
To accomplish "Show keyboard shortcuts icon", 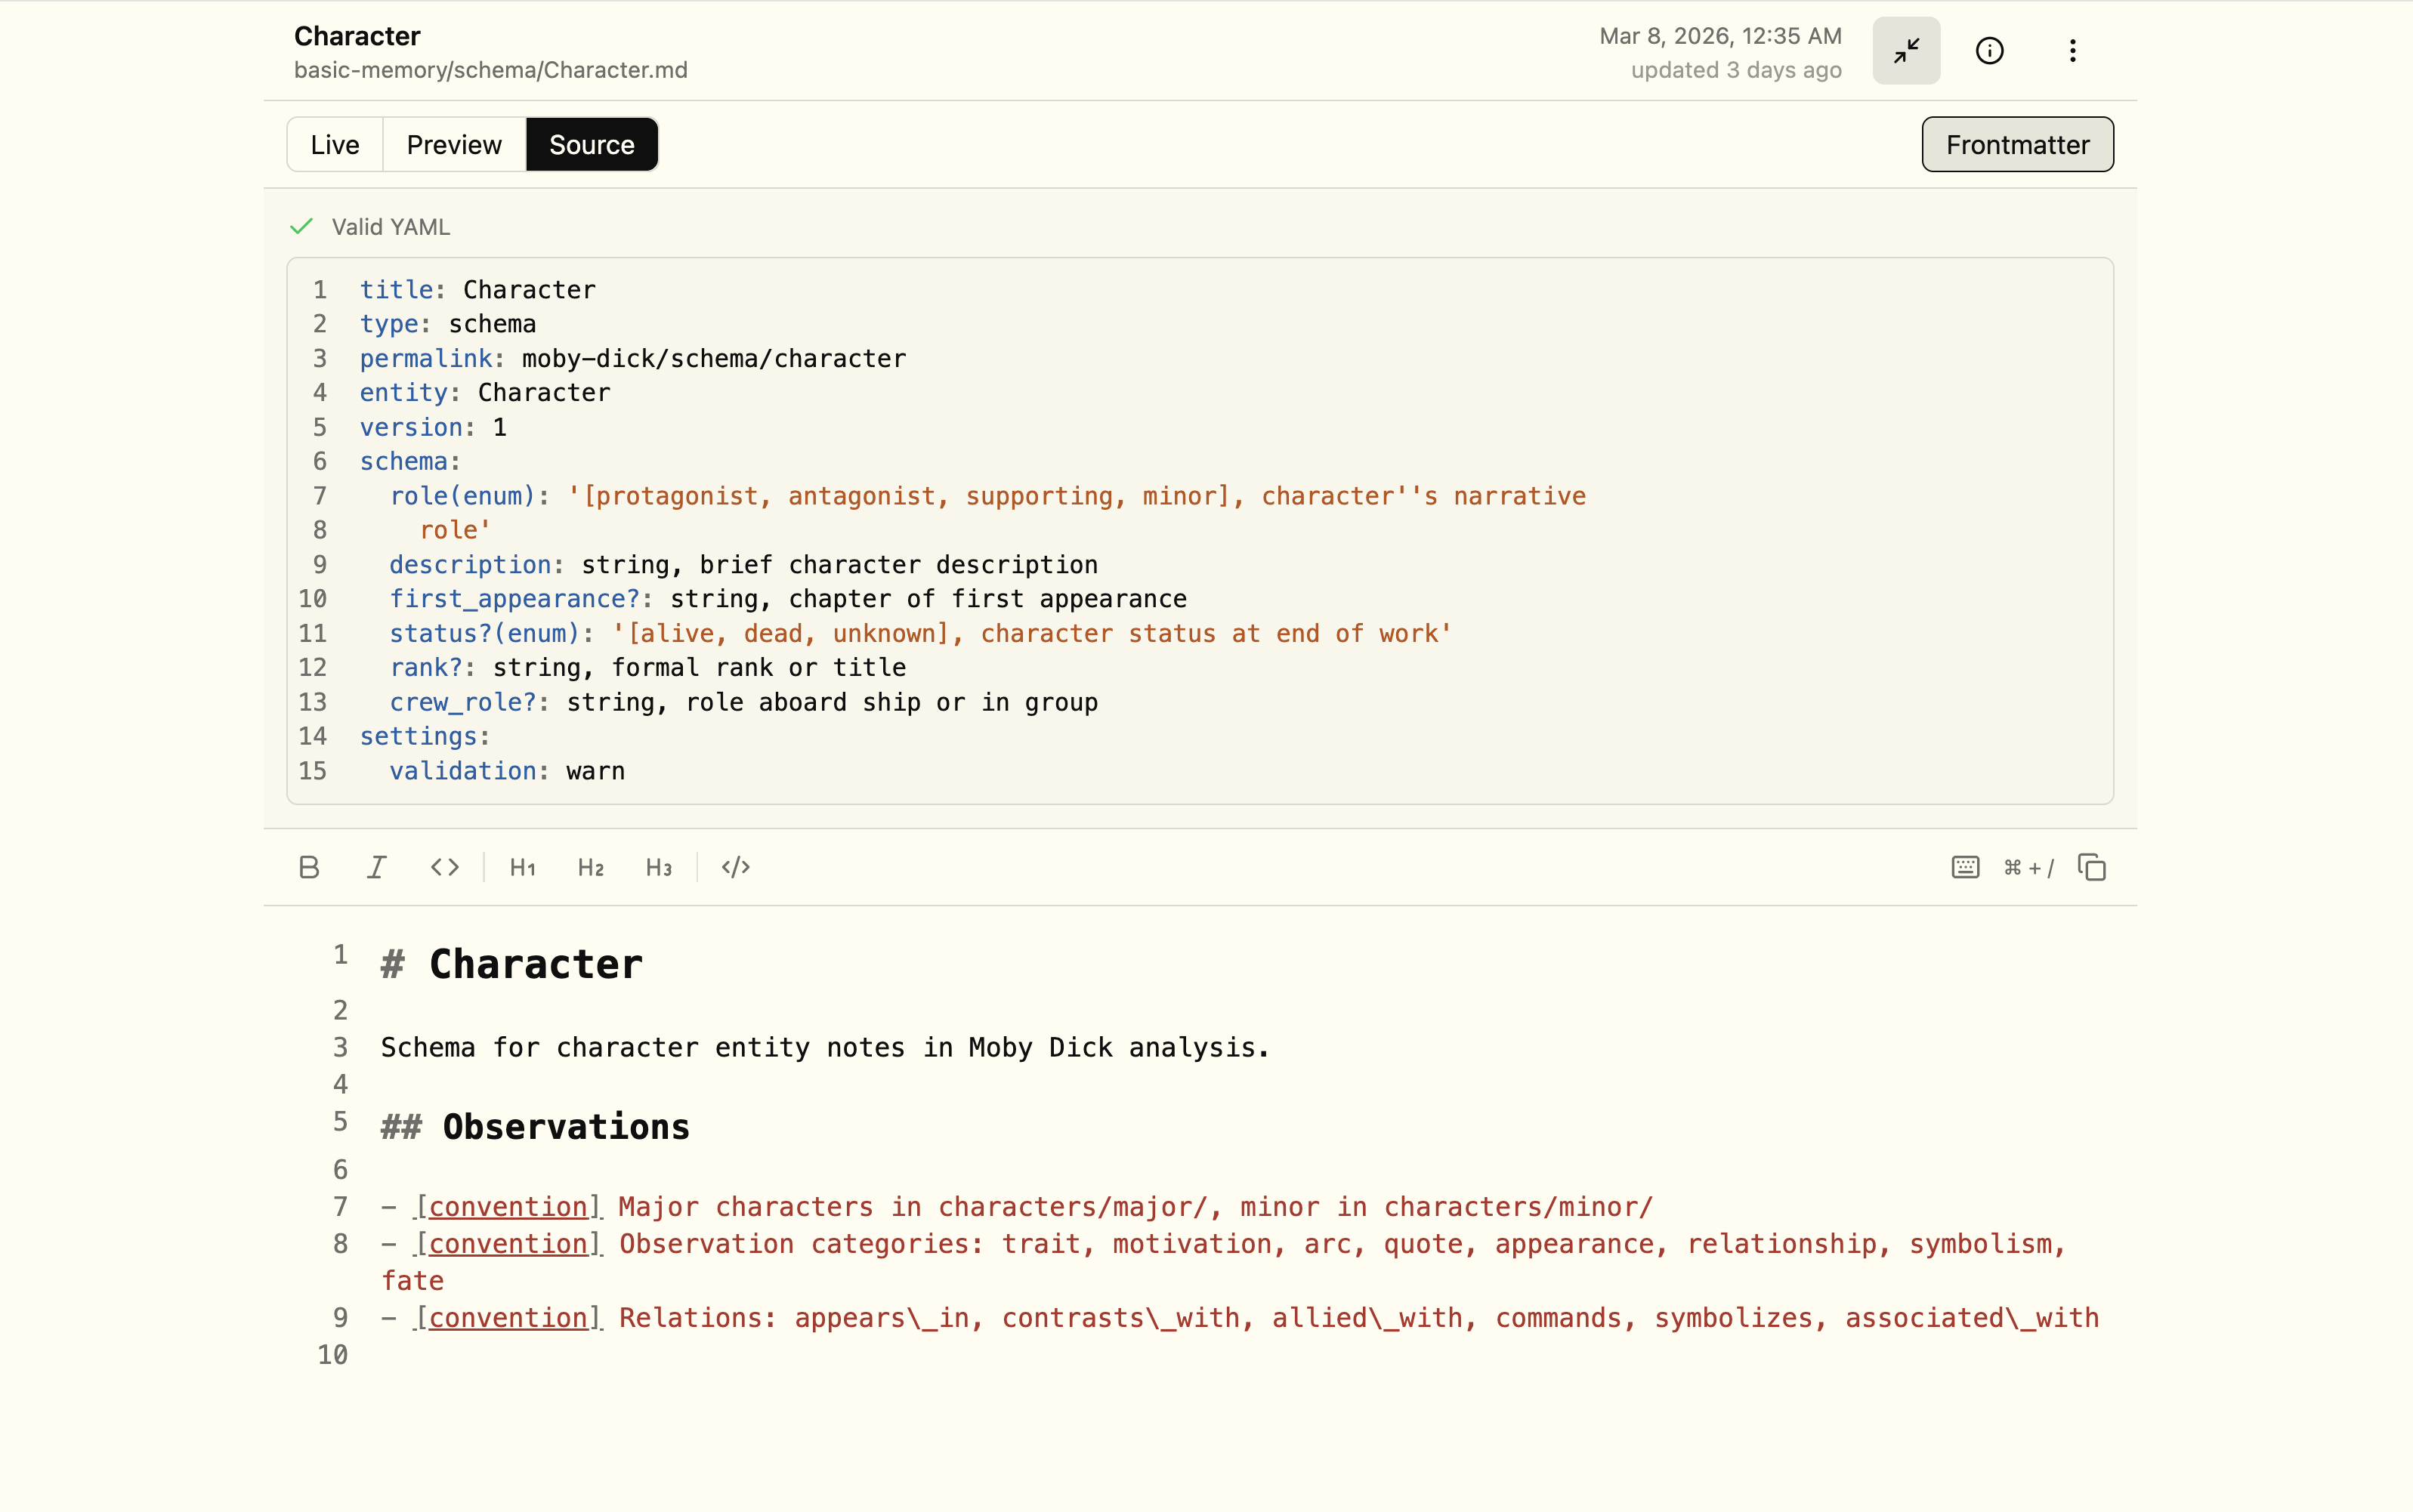I will point(1965,867).
